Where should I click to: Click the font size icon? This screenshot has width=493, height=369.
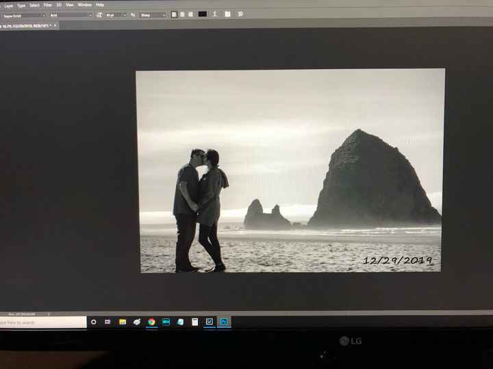(x=99, y=15)
